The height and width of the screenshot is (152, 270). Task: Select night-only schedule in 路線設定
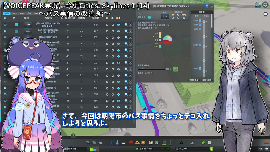pos(178,18)
